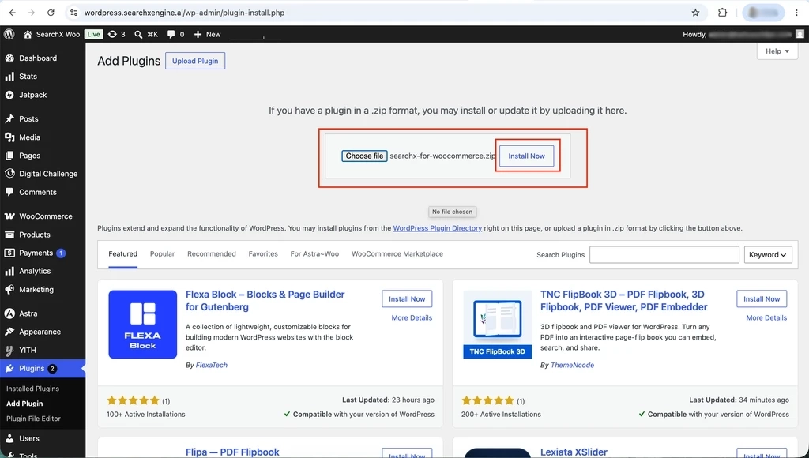
Task: Switch to the Popular tab
Action: 163,253
